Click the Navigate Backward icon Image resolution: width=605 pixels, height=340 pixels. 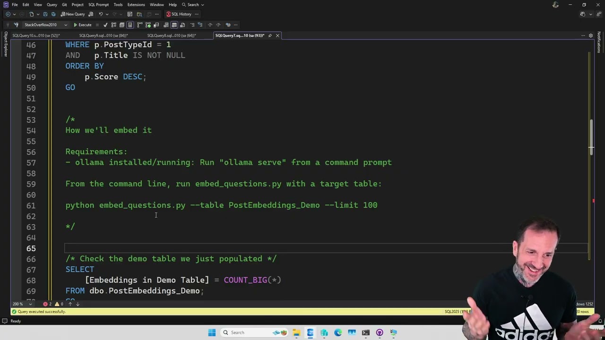pyautogui.click(x=8, y=14)
